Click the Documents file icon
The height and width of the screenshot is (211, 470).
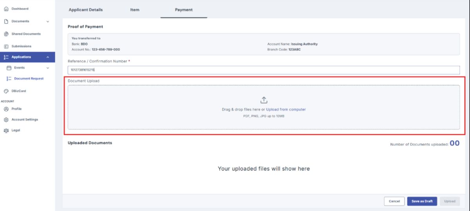tap(6, 21)
